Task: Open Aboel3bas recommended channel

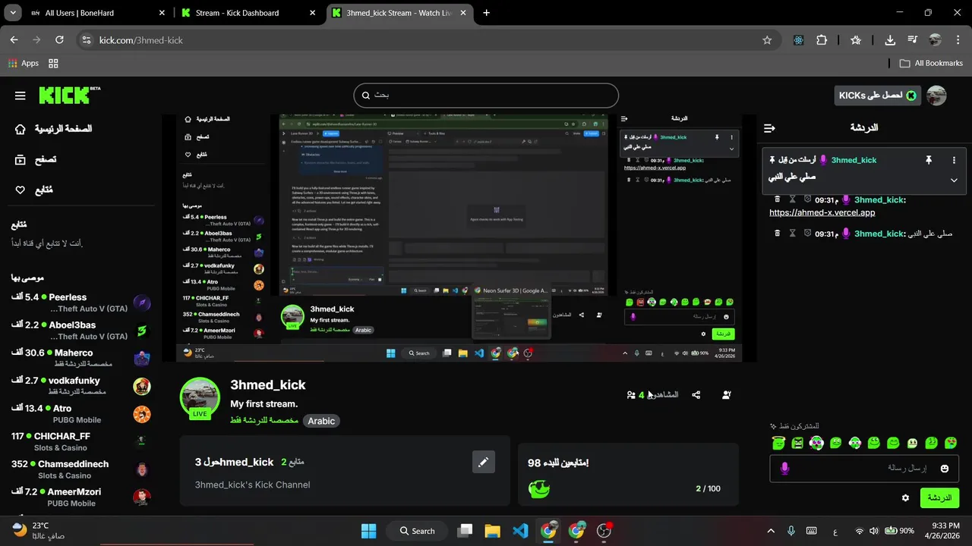Action: click(81, 331)
